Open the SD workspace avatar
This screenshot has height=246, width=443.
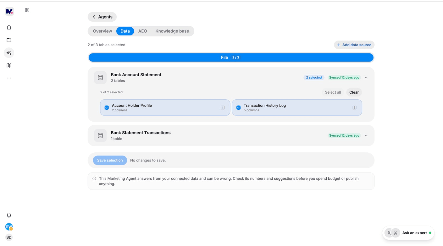(9, 237)
